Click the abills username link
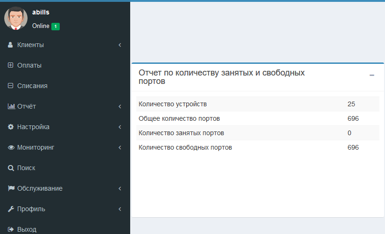 pos(41,12)
